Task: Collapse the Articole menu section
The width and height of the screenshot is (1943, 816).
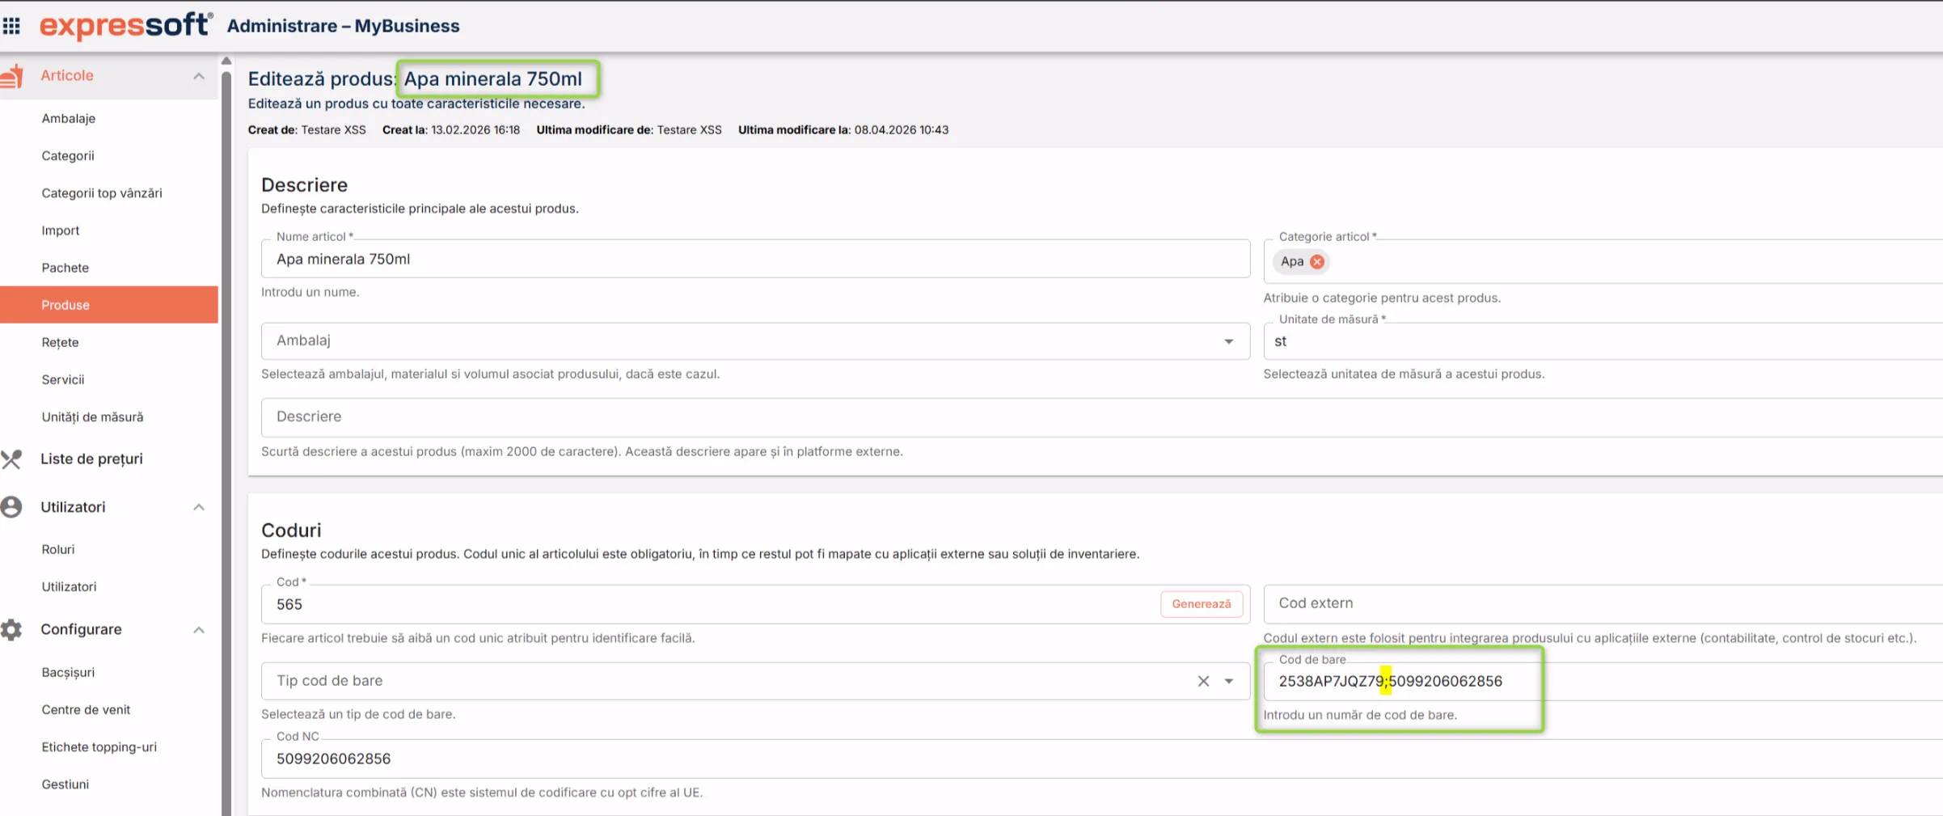Action: click(199, 76)
